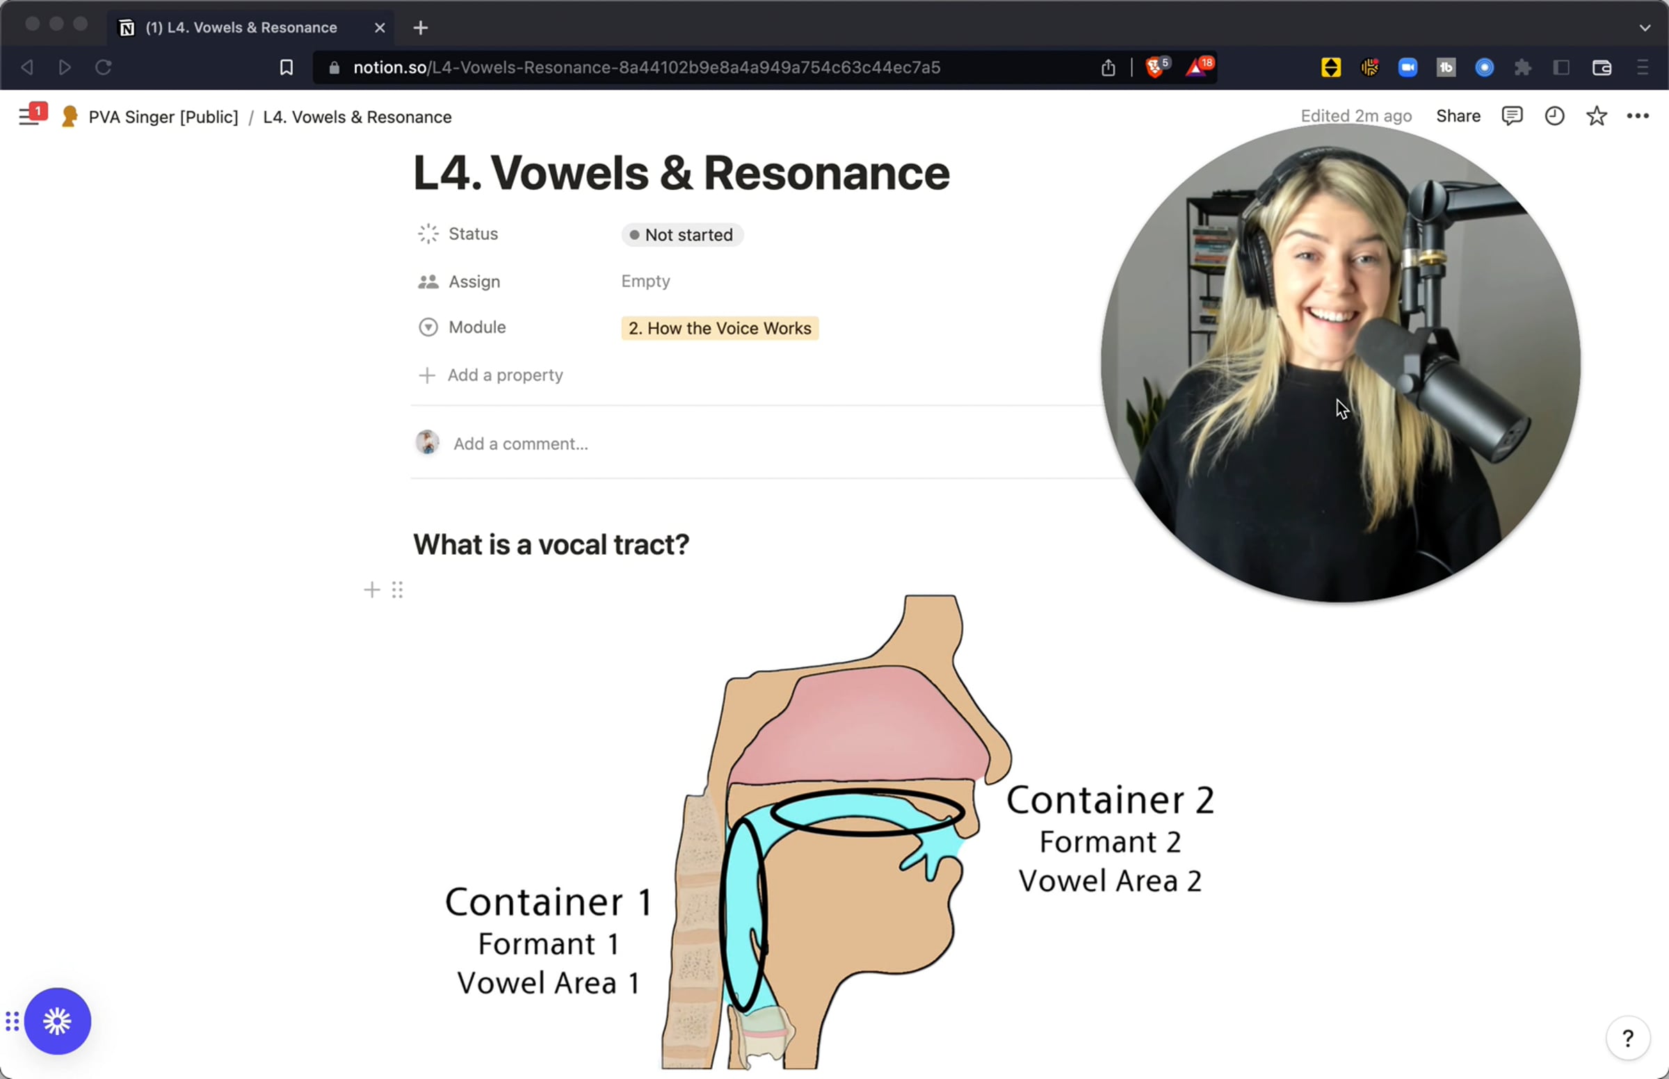Toggle the browser bookmark icon
The width and height of the screenshot is (1669, 1079).
(286, 68)
